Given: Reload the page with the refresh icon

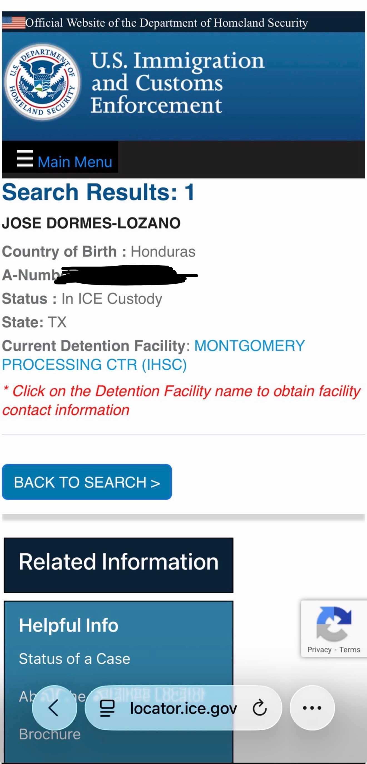Looking at the screenshot, I should tap(259, 708).
